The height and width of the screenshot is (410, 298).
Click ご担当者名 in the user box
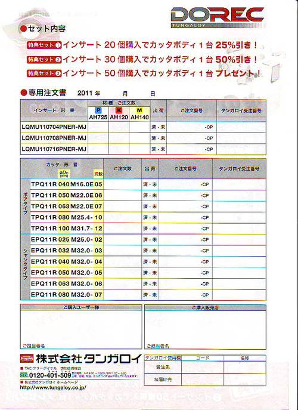pos(33,346)
